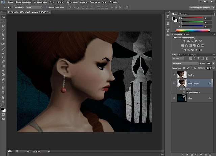Enable the 'Автовыбор' checkbox
This screenshot has width=216, height=156.
(x=12, y=7)
